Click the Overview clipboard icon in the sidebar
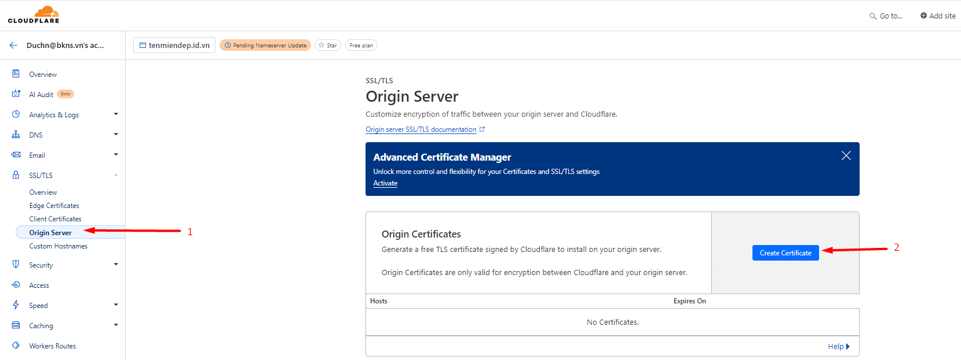961x360 pixels. (16, 74)
